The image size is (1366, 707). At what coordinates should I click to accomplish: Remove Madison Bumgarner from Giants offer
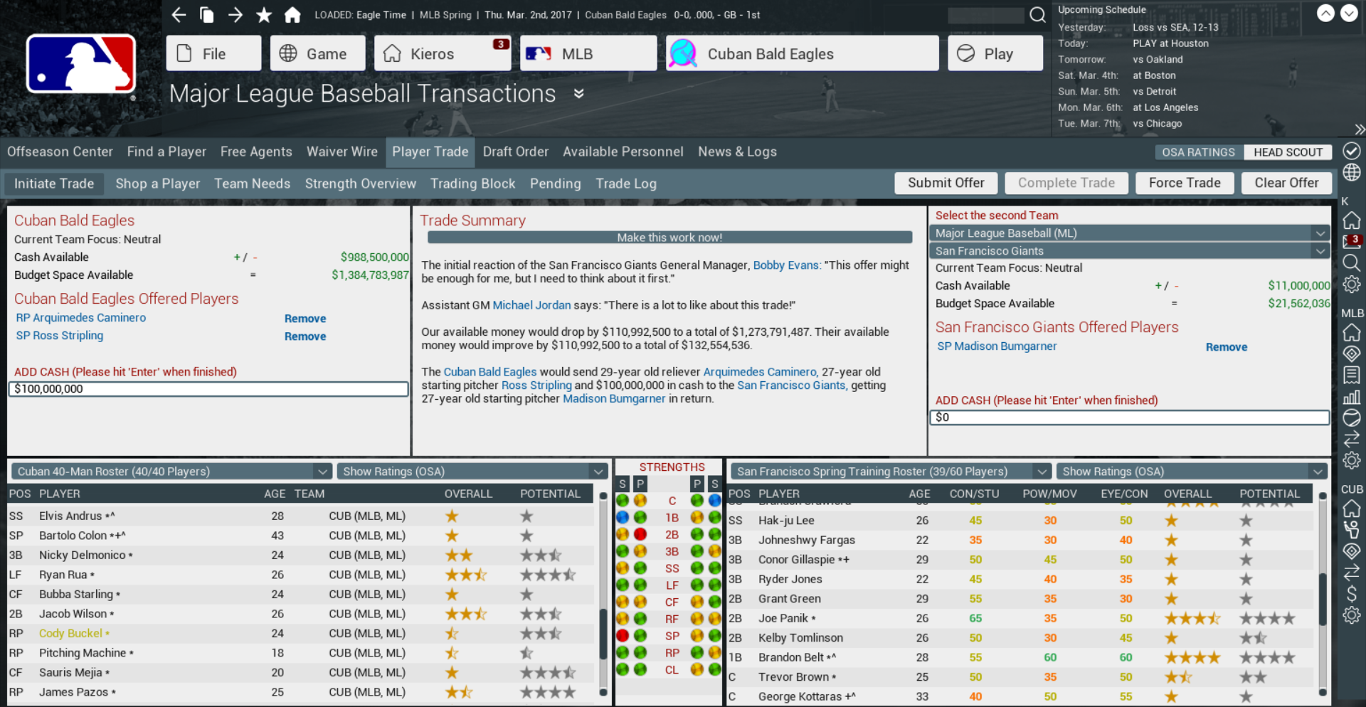(1227, 347)
